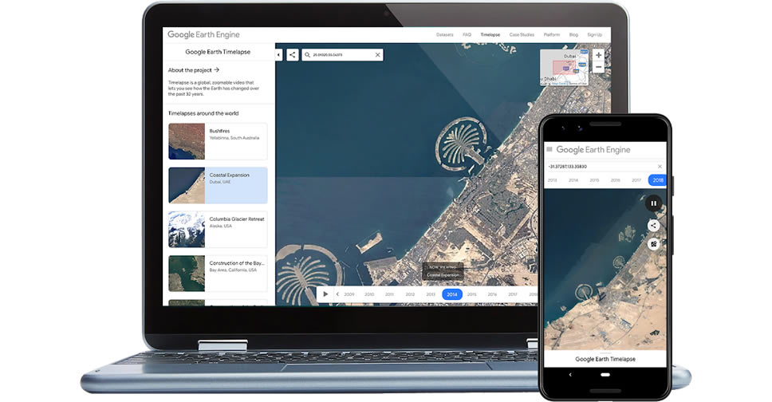Pause the timelapse on the phone
The height and width of the screenshot is (402, 772).
click(653, 203)
